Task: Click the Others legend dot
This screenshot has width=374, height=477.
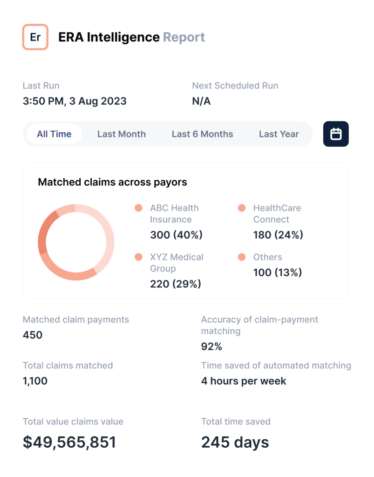Action: click(x=242, y=257)
